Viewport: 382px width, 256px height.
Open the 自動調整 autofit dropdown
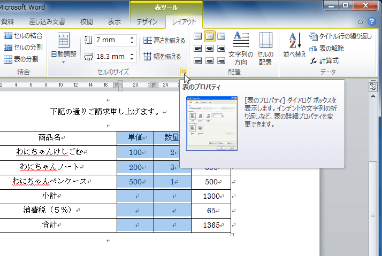click(64, 48)
